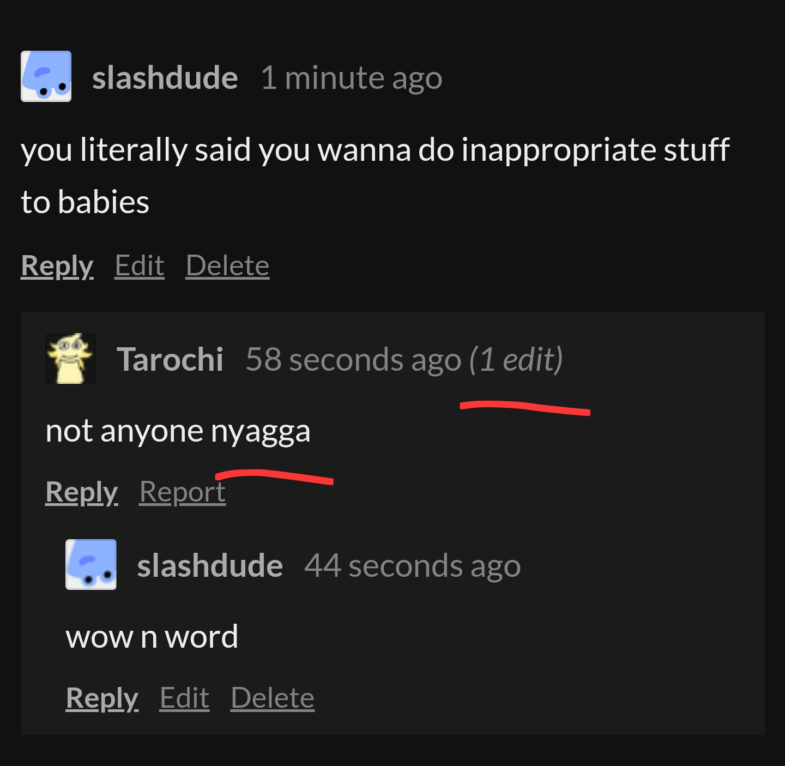Open slashdude's avatar beside 'wow n word'
The width and height of the screenshot is (785, 766).
pyautogui.click(x=90, y=564)
